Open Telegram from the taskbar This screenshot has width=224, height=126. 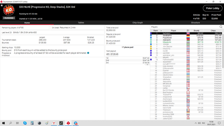coord(76,123)
